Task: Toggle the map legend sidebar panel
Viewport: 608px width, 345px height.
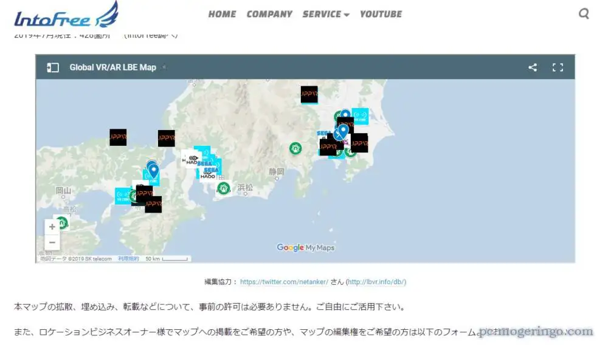Action: tap(53, 67)
